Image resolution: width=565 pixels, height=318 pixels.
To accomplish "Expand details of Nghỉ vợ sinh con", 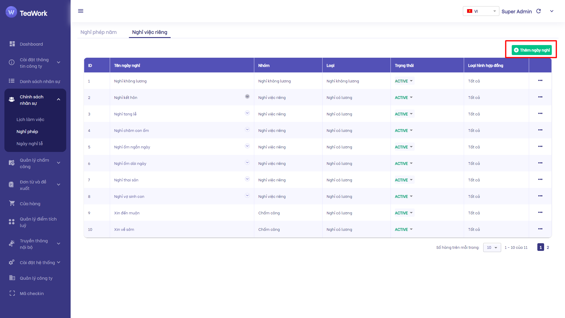I will (x=247, y=196).
